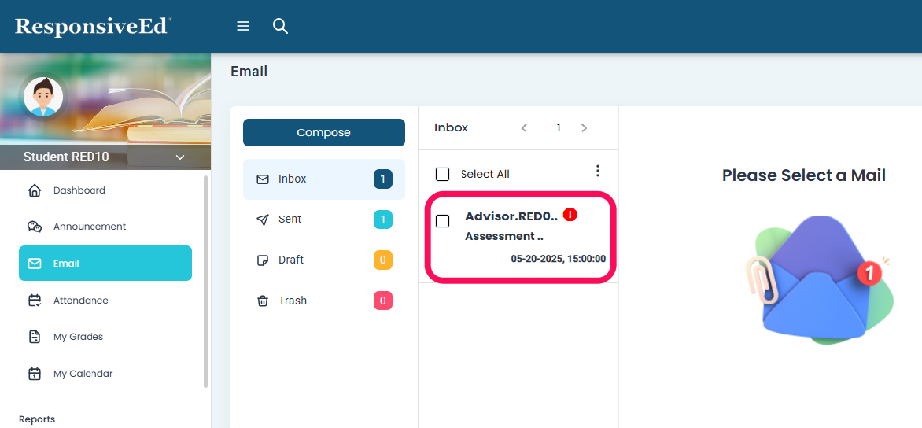Screen dimensions: 922x428
Task: Tick the Advisor email checkbox
Action: (443, 221)
